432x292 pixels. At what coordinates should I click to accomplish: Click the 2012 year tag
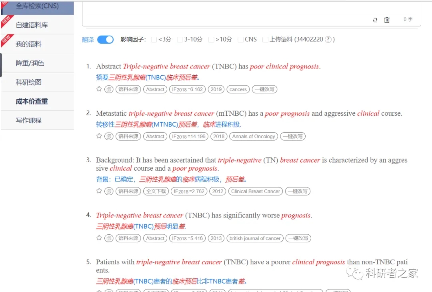point(218,191)
